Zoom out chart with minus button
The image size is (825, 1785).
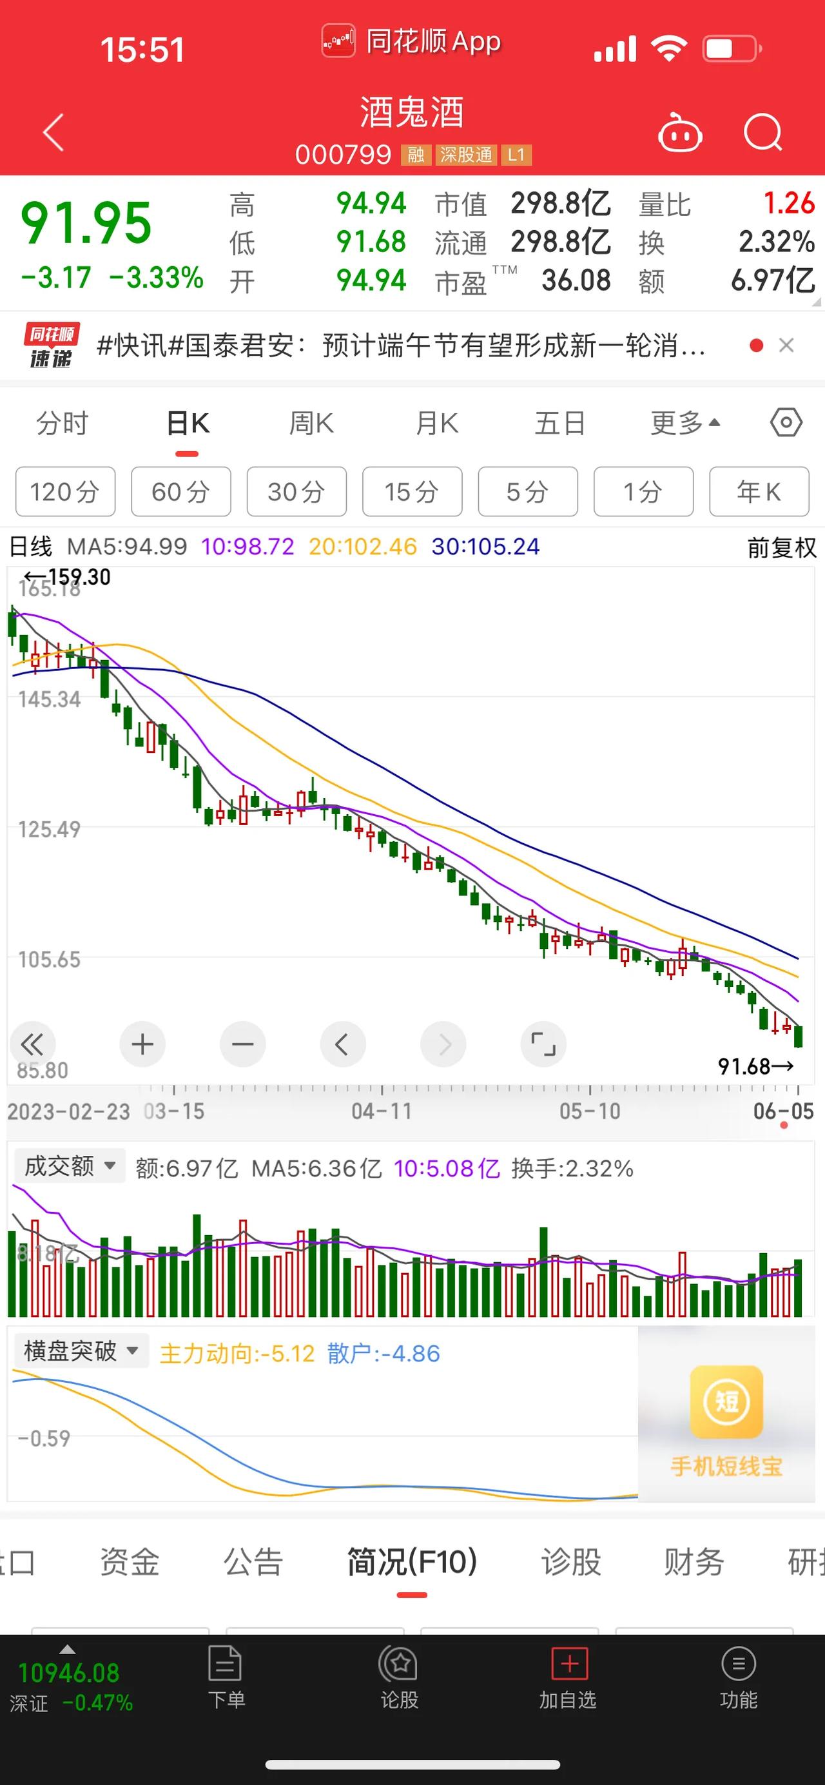pyautogui.click(x=242, y=1044)
